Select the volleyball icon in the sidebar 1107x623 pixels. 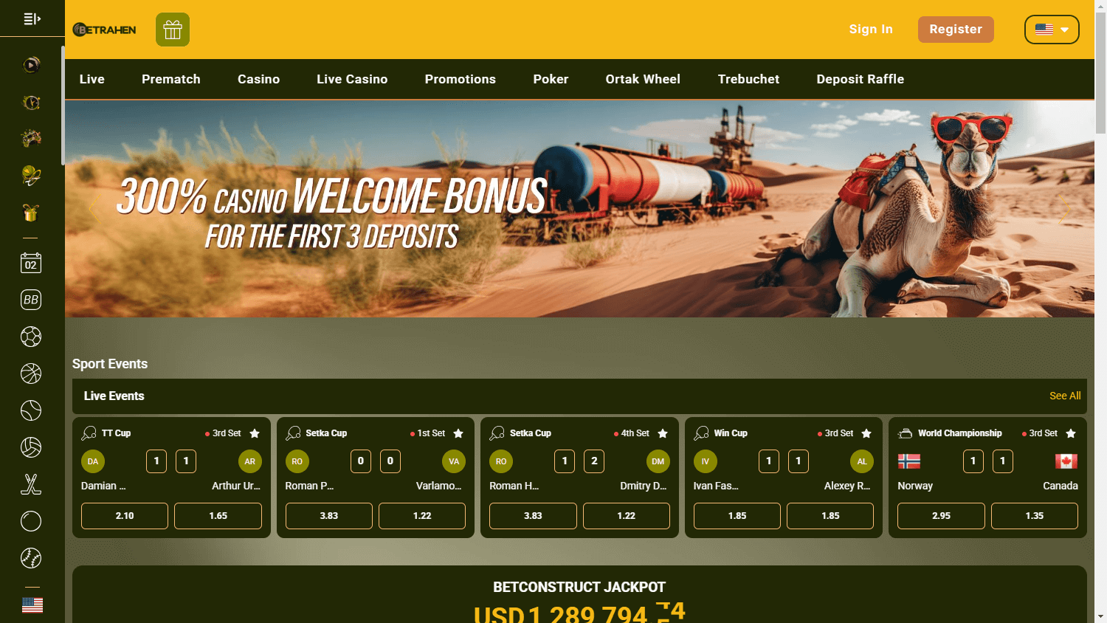[x=31, y=447]
